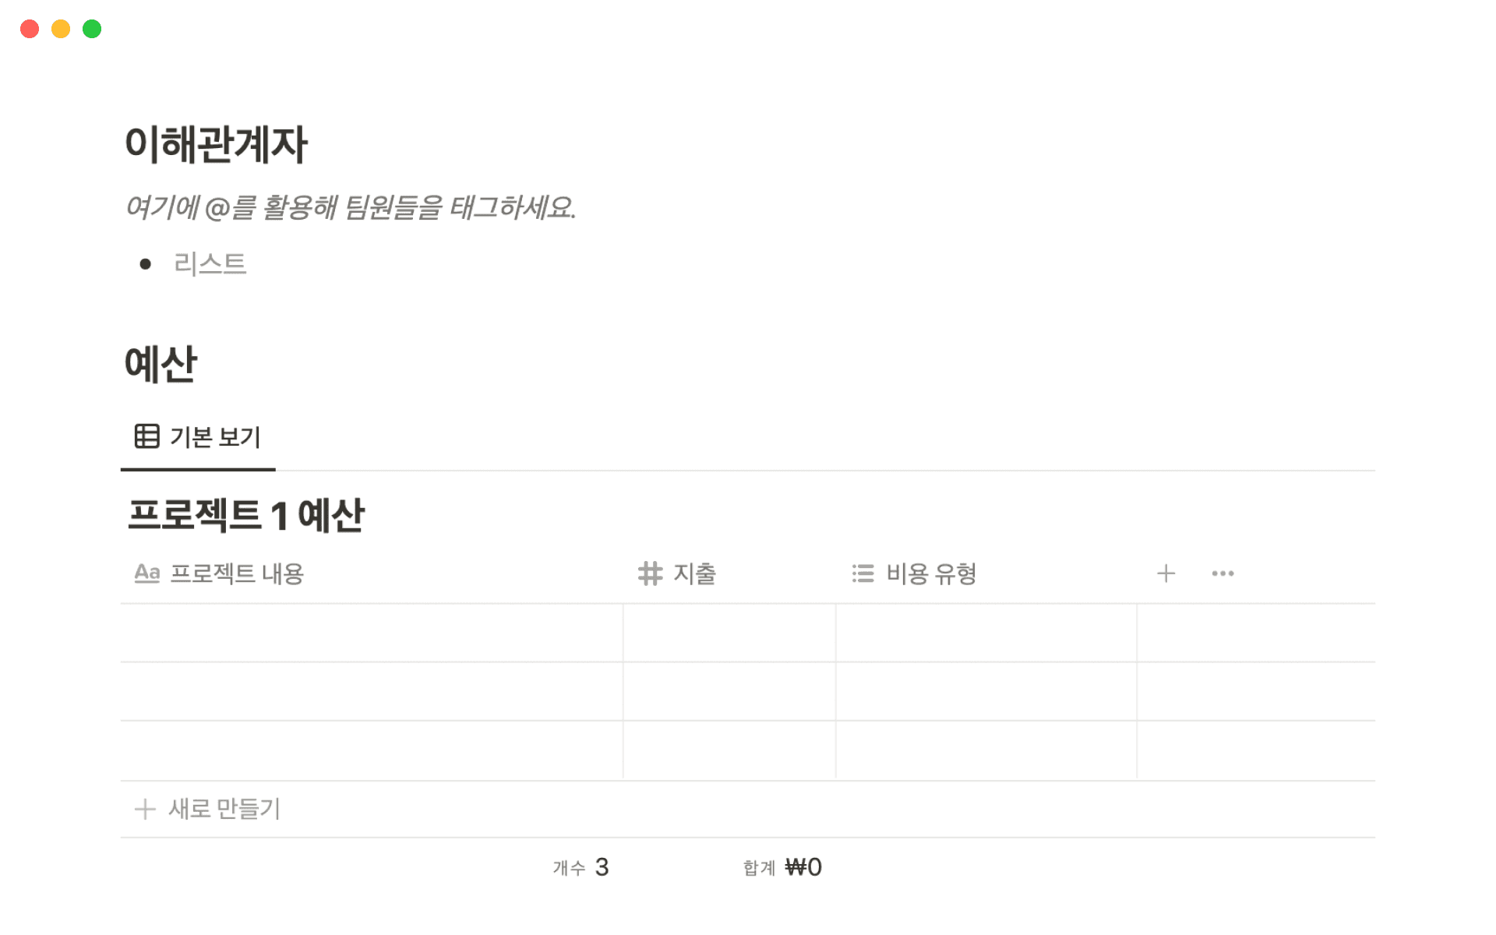Click the plus icon beside 새로 만들기

coord(145,809)
